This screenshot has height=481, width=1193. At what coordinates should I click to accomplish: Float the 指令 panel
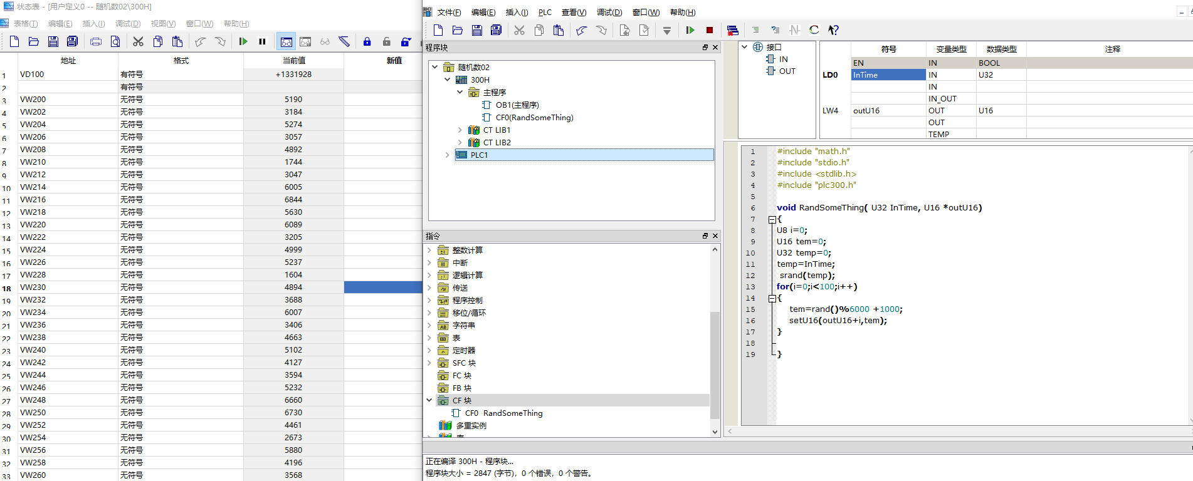coord(705,236)
